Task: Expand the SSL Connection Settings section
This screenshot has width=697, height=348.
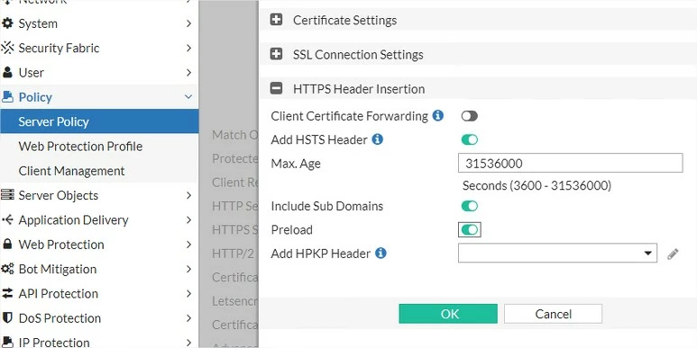Action: [x=277, y=54]
